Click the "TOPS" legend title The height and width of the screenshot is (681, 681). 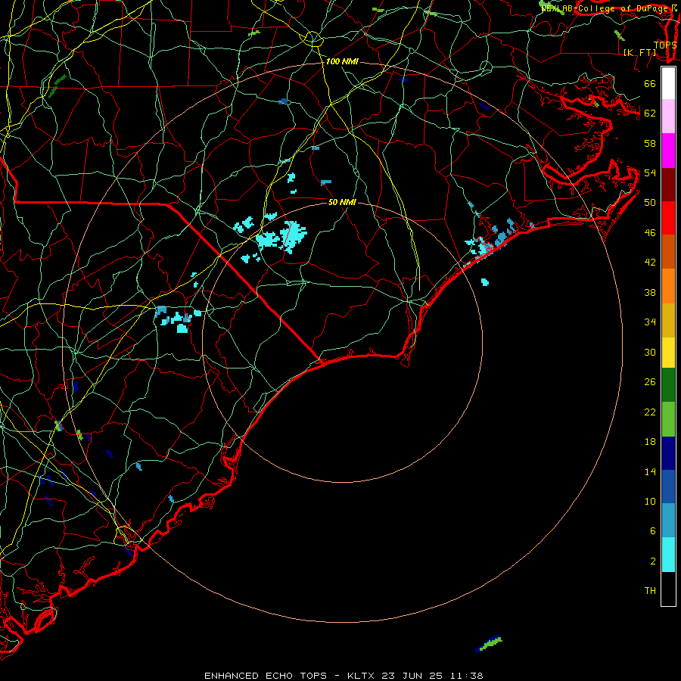coord(665,45)
